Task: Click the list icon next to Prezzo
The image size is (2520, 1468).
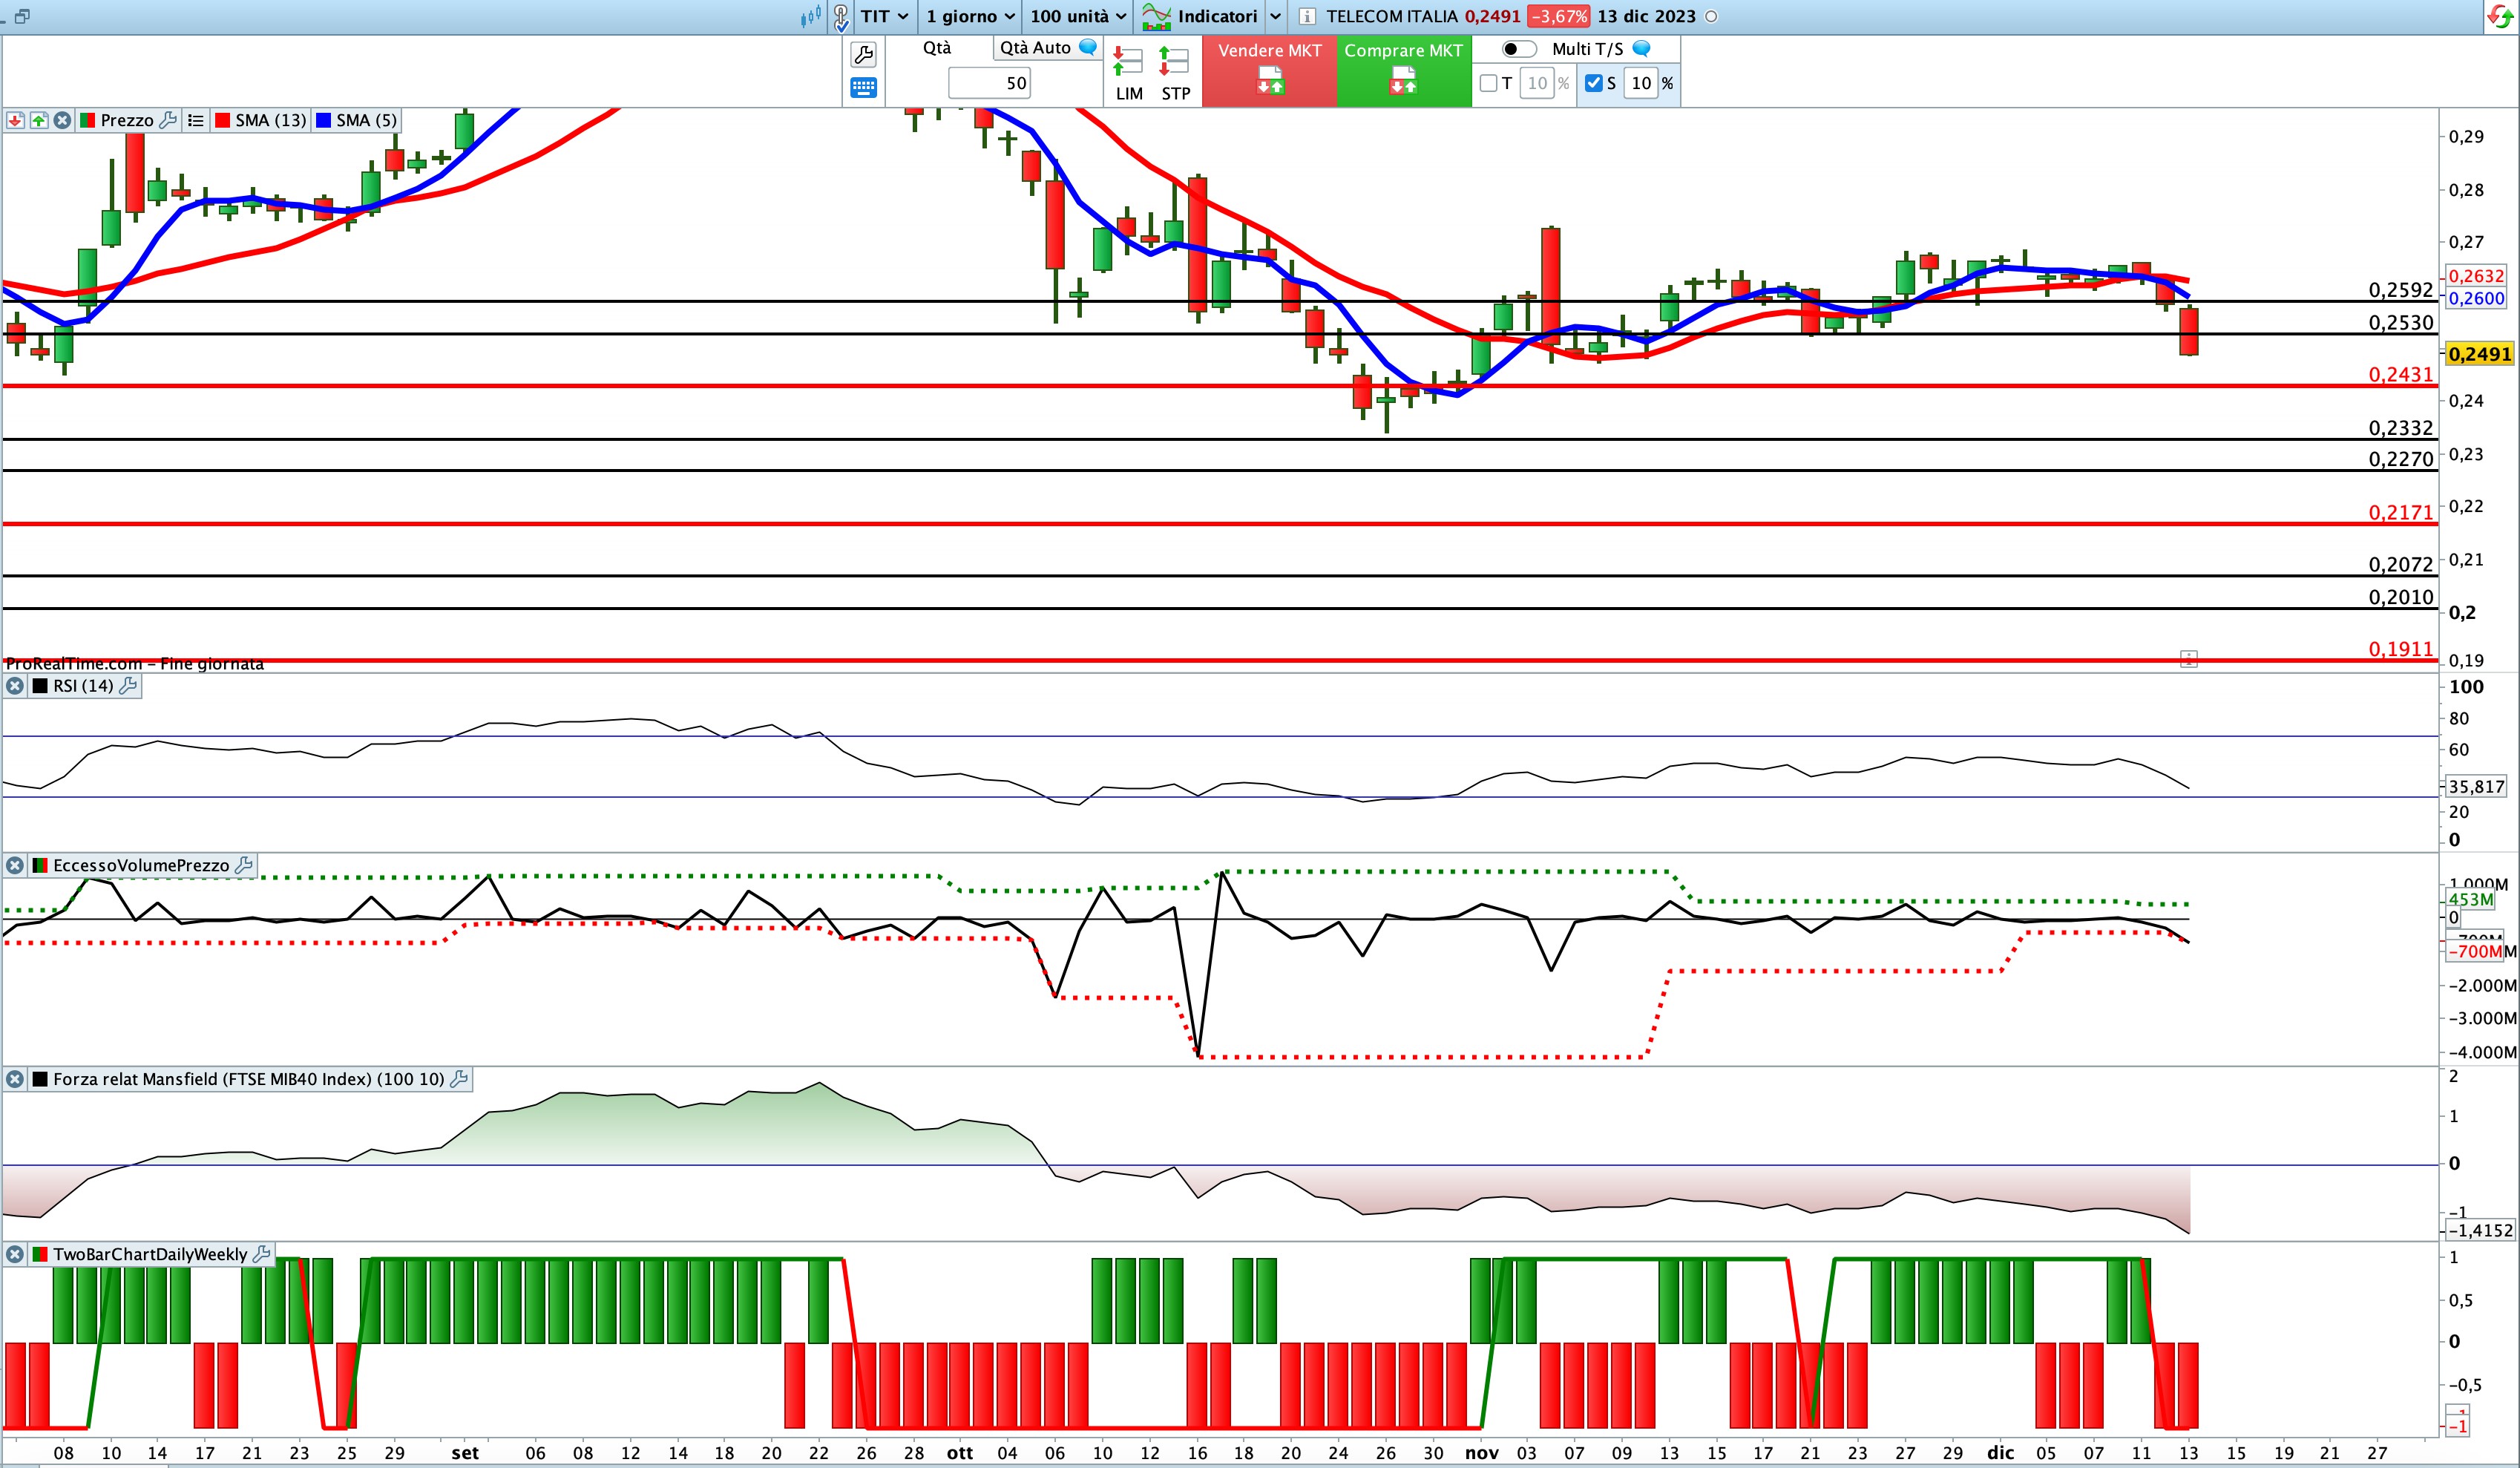Action: coord(196,120)
